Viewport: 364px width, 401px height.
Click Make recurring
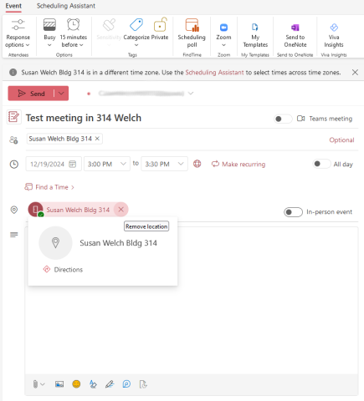tap(238, 164)
